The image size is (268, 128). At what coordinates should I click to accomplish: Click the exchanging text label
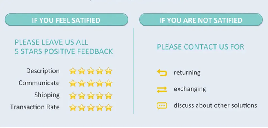pyautogui.click(x=190, y=89)
